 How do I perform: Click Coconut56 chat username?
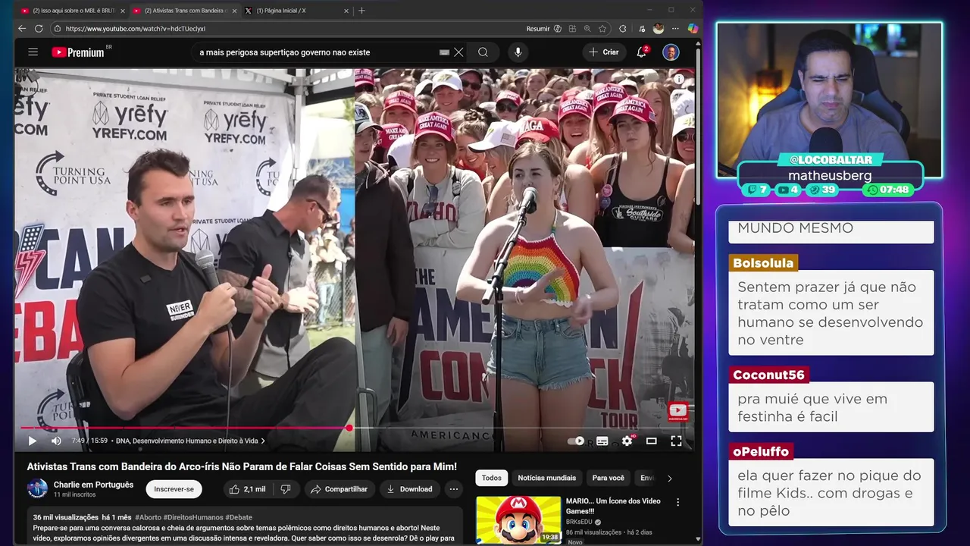768,375
